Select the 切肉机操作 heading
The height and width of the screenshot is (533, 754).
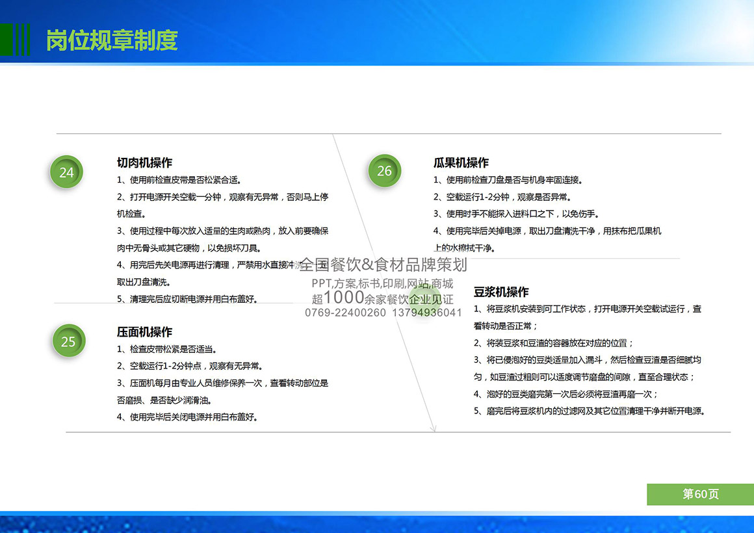tap(144, 162)
